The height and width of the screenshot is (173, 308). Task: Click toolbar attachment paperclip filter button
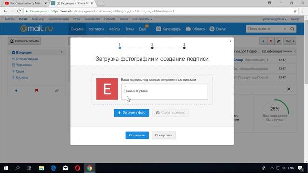(x=278, y=41)
